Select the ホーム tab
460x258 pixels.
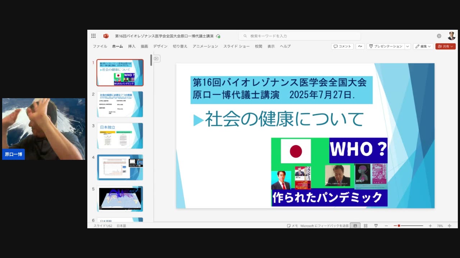118,46
